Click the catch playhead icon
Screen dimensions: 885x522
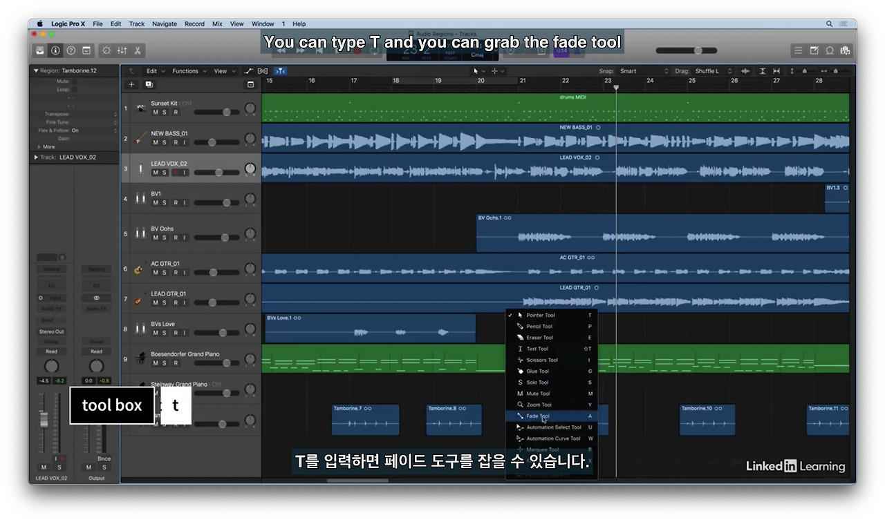pos(280,71)
